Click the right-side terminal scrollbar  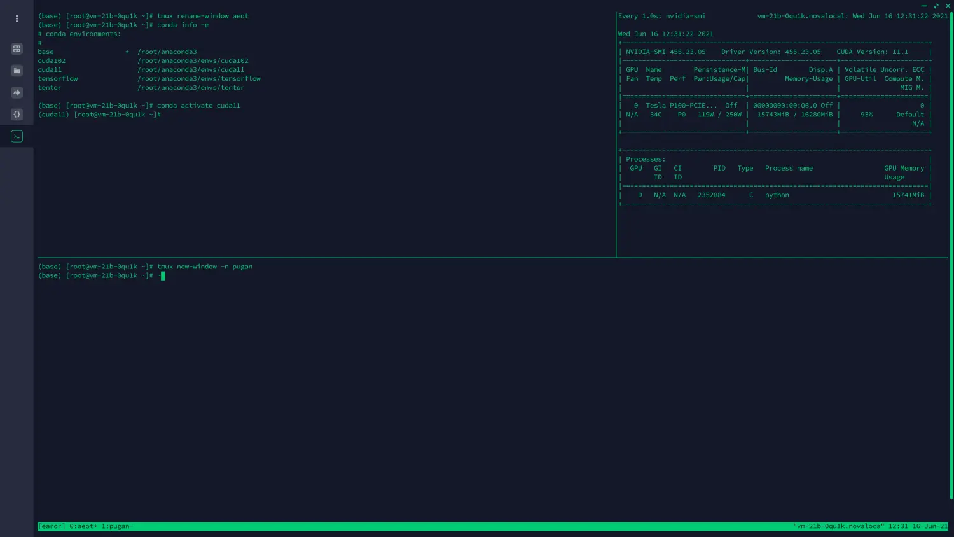[951, 255]
